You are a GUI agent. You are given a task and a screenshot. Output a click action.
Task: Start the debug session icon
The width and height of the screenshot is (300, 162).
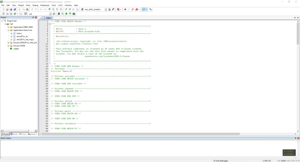pos(118,10)
